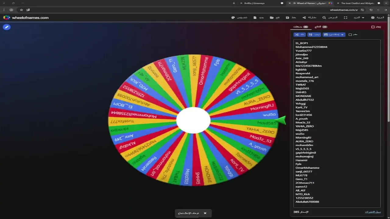Image resolution: width=390 pixels, height=219 pixels.
Task: Bookmark the page with the star icon
Action: (x=21, y=10)
